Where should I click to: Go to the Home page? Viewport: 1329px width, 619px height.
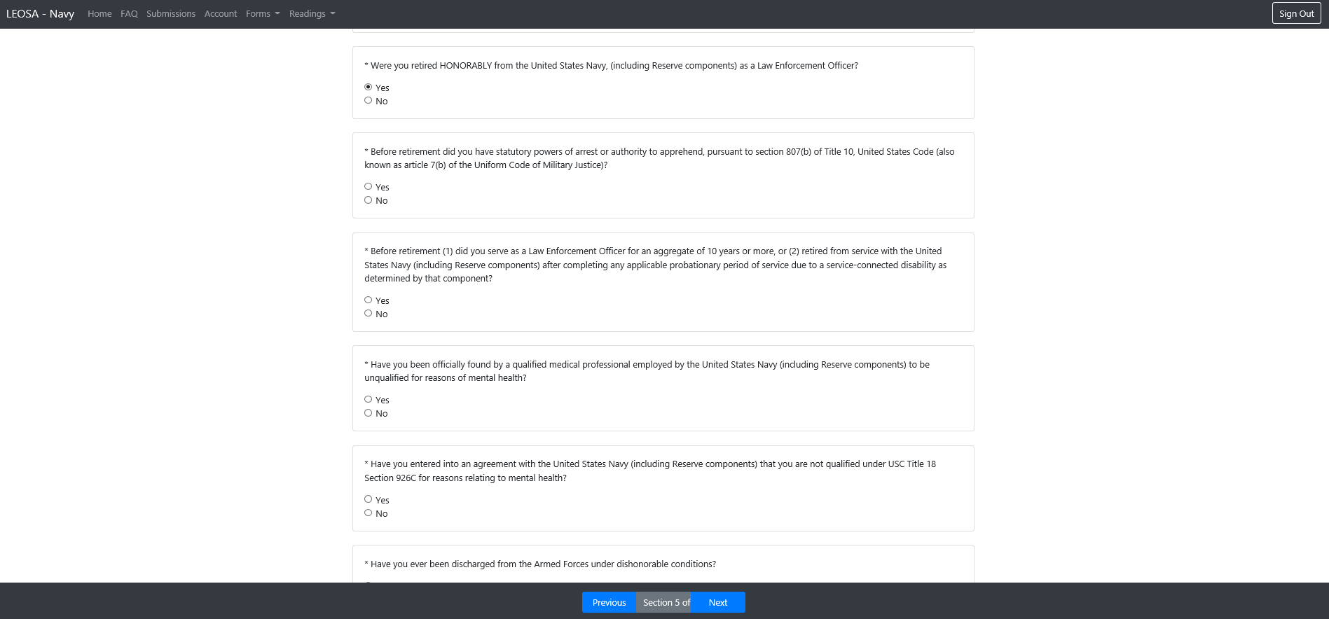tap(99, 14)
